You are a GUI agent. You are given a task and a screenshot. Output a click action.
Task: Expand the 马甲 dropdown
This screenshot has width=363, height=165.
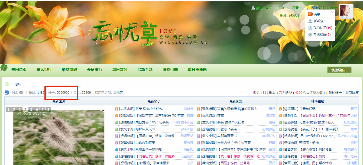tap(269, 8)
